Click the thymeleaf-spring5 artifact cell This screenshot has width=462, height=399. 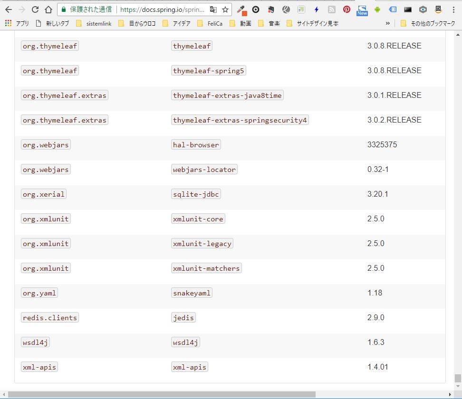pyautogui.click(x=208, y=71)
